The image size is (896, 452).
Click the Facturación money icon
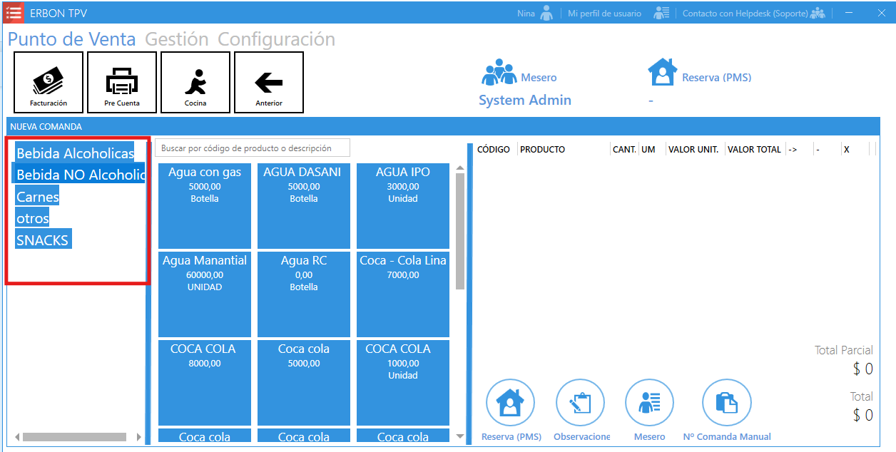point(49,82)
